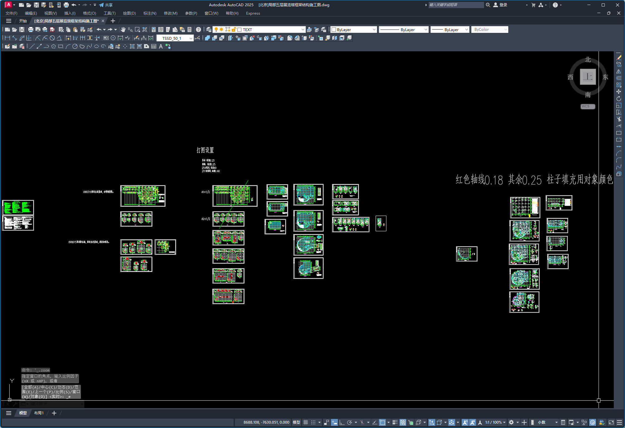Screen dimensions: 625x428
Task: Switch to the 布局1 layout tab
Action: [39, 413]
